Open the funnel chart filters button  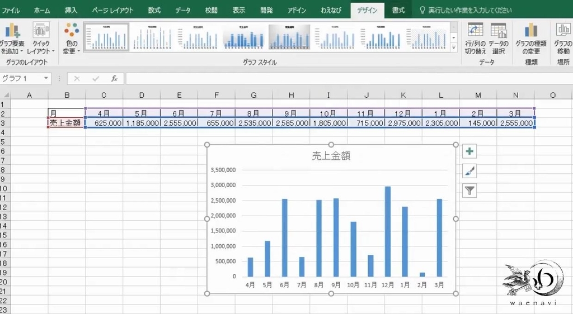469,191
